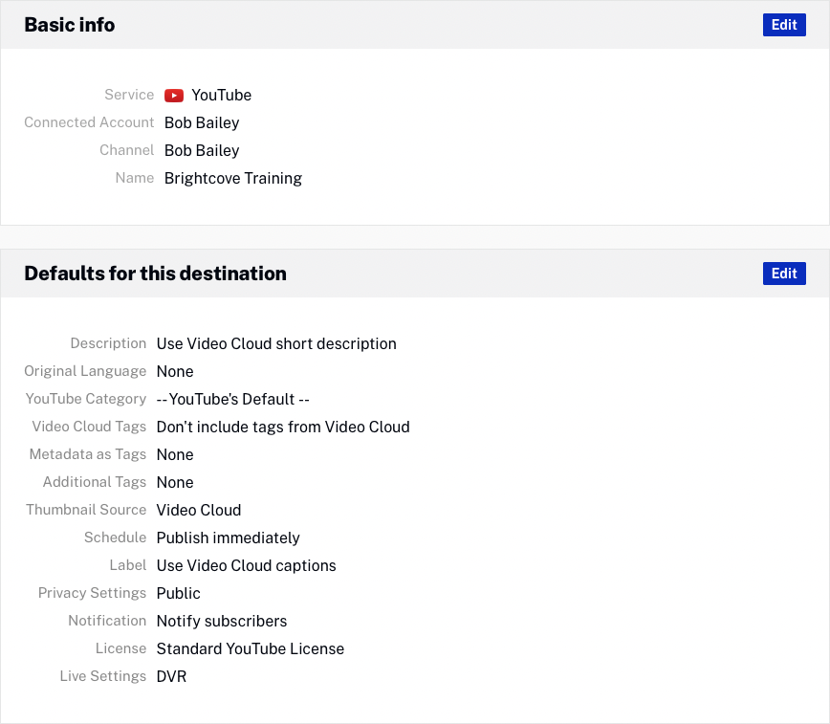This screenshot has height=724, width=830.
Task: Select the Brightcove Training name value
Action: [233, 178]
